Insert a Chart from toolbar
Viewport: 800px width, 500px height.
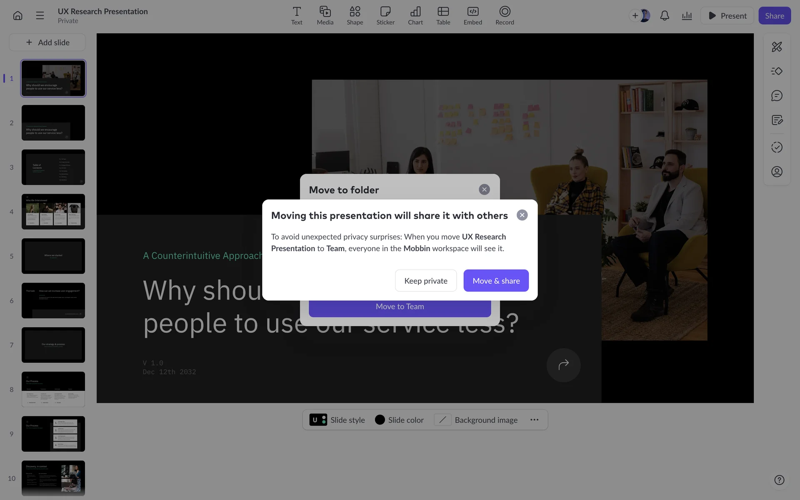tap(415, 16)
